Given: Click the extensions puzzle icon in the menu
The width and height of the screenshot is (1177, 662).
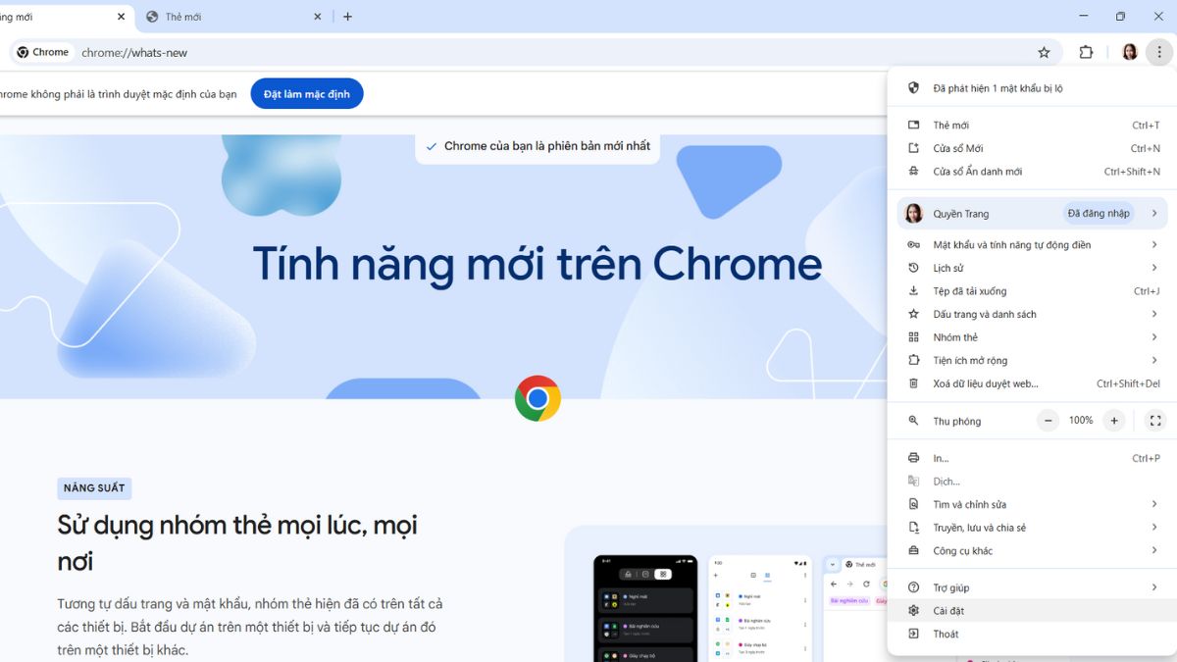Looking at the screenshot, I should point(914,360).
